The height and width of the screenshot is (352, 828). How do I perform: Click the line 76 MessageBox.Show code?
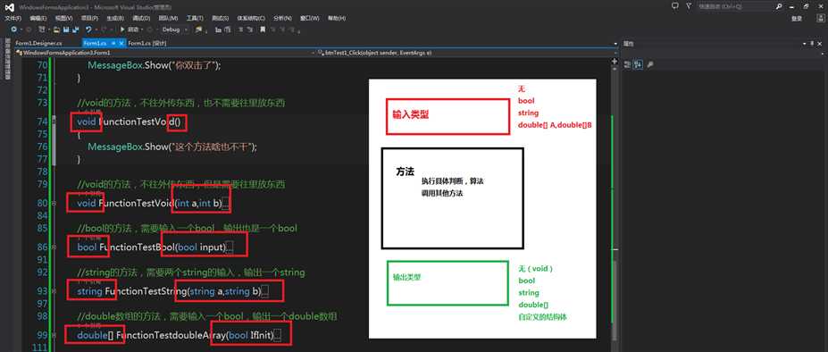172,147
